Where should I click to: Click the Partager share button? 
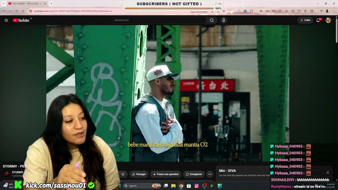pyautogui.click(x=139, y=174)
